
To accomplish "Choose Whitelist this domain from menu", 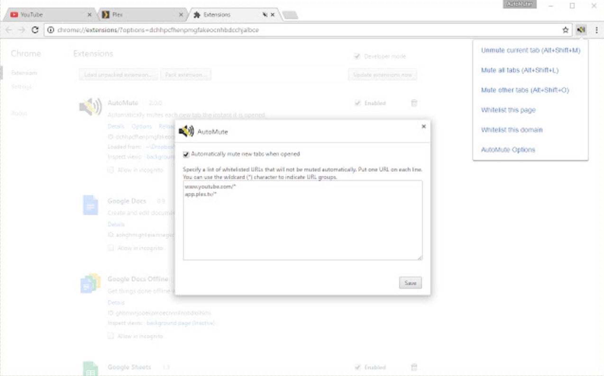I will 512,130.
